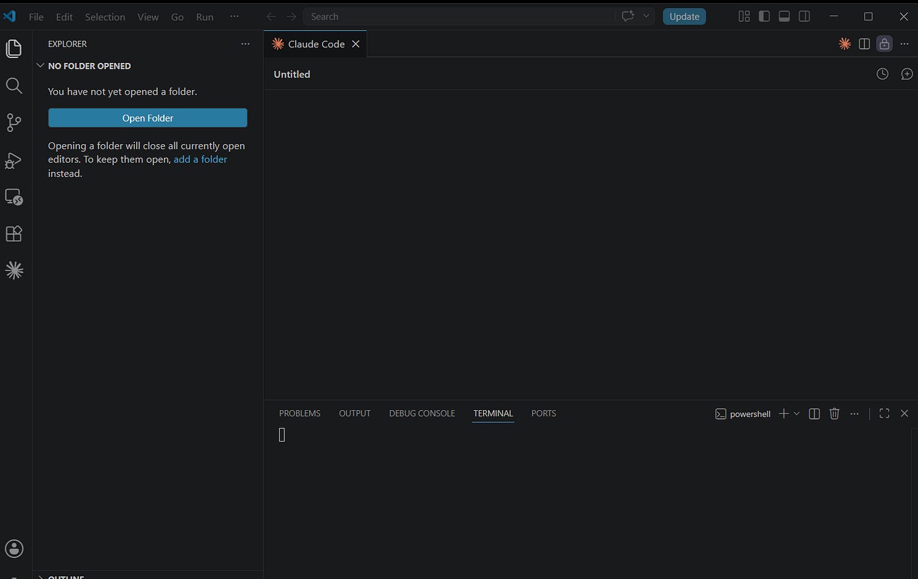Click the title bar Search field
This screenshot has width=918, height=579.
(459, 16)
